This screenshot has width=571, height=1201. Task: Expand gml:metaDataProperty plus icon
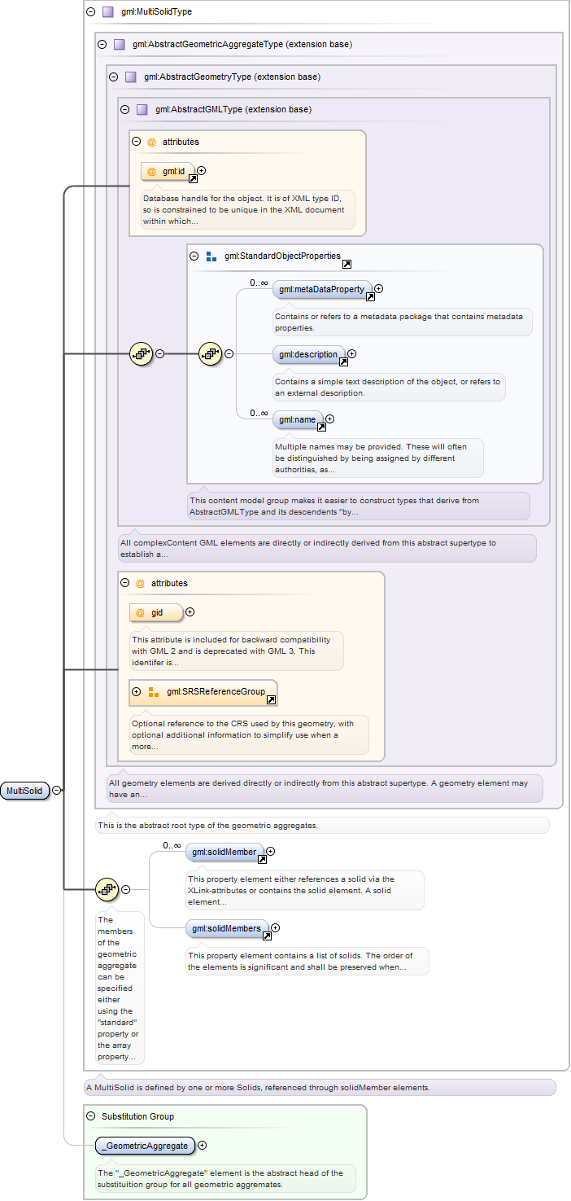379,288
